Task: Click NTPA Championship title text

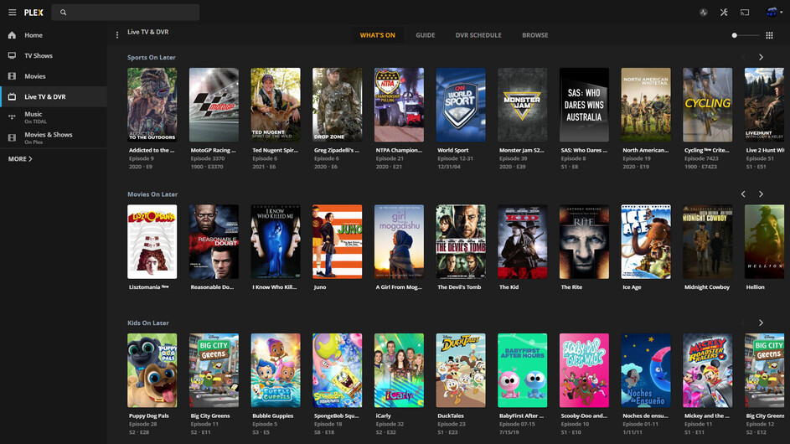Action: tap(399, 150)
